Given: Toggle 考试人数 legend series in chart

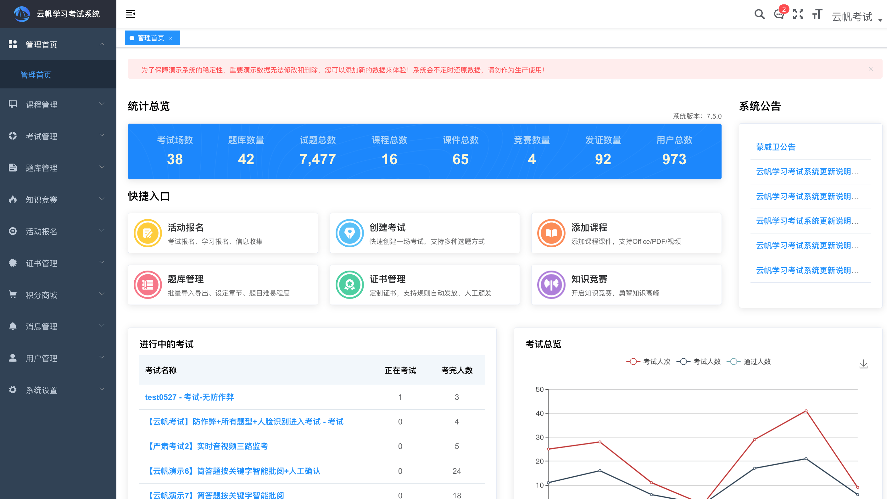Looking at the screenshot, I should coord(698,362).
